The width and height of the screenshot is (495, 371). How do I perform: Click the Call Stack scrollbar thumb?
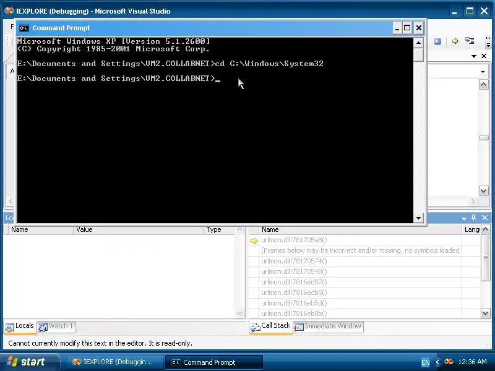[486, 258]
